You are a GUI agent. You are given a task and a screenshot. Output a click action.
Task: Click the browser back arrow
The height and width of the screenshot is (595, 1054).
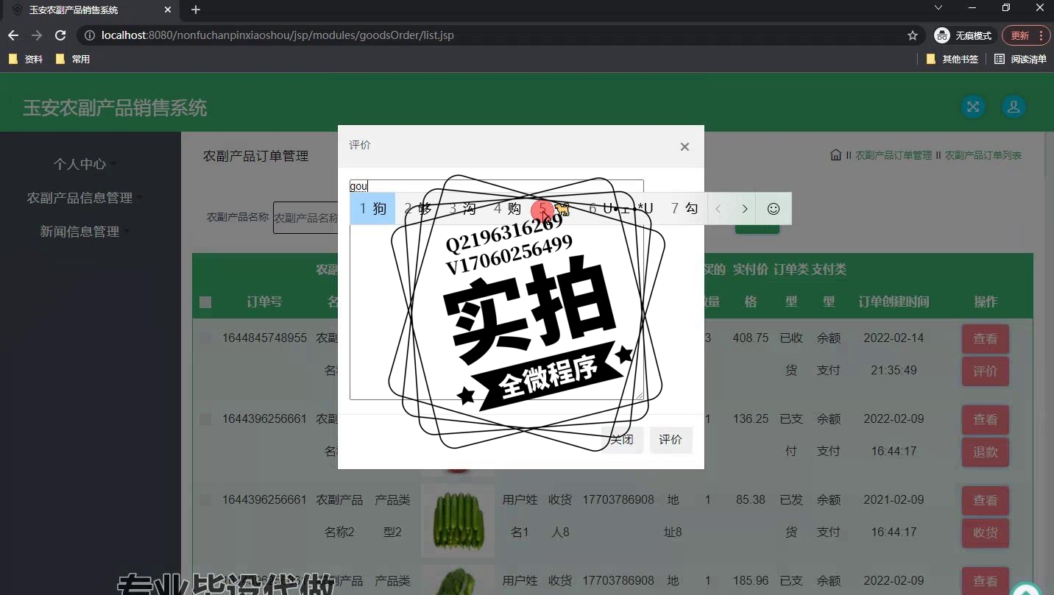(x=13, y=35)
